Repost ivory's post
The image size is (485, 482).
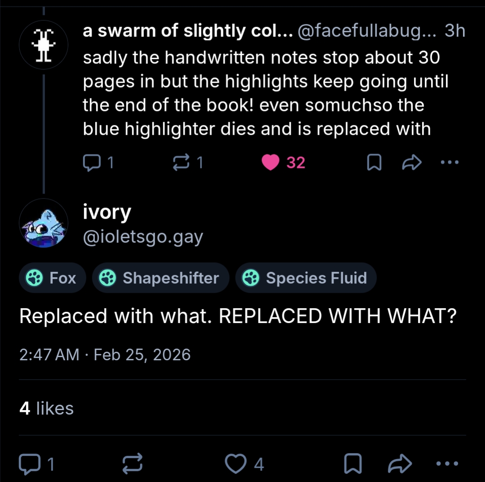click(133, 464)
